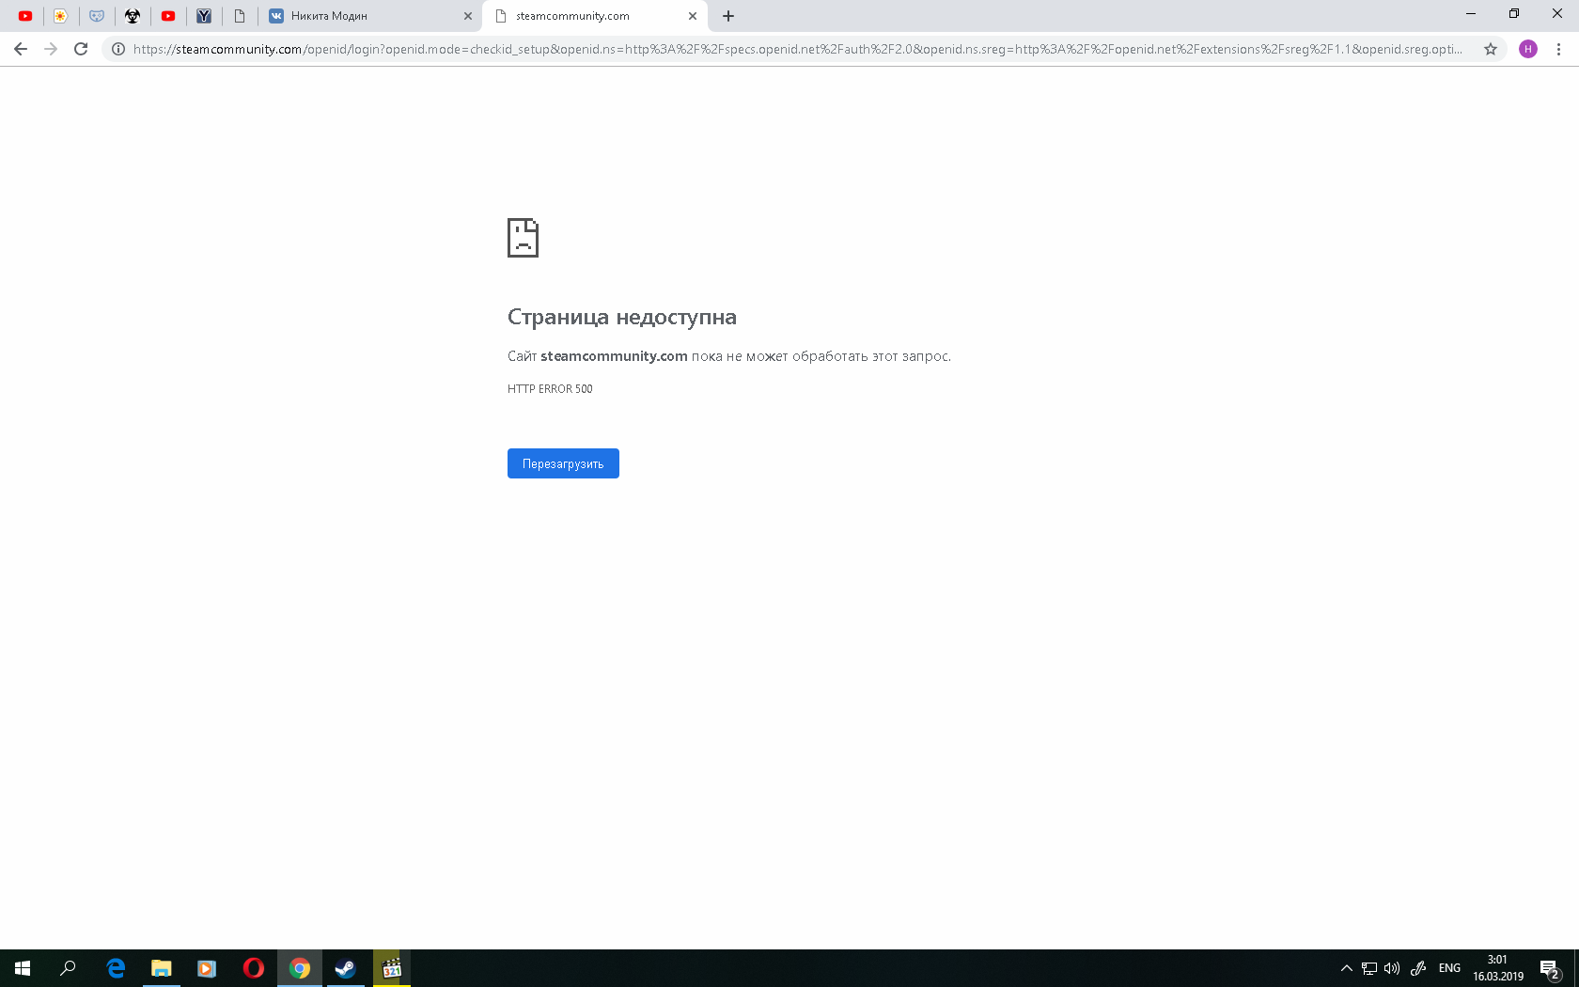Open the Windows Ink Workspace pen icon
The height and width of the screenshot is (987, 1579).
[1418, 968]
